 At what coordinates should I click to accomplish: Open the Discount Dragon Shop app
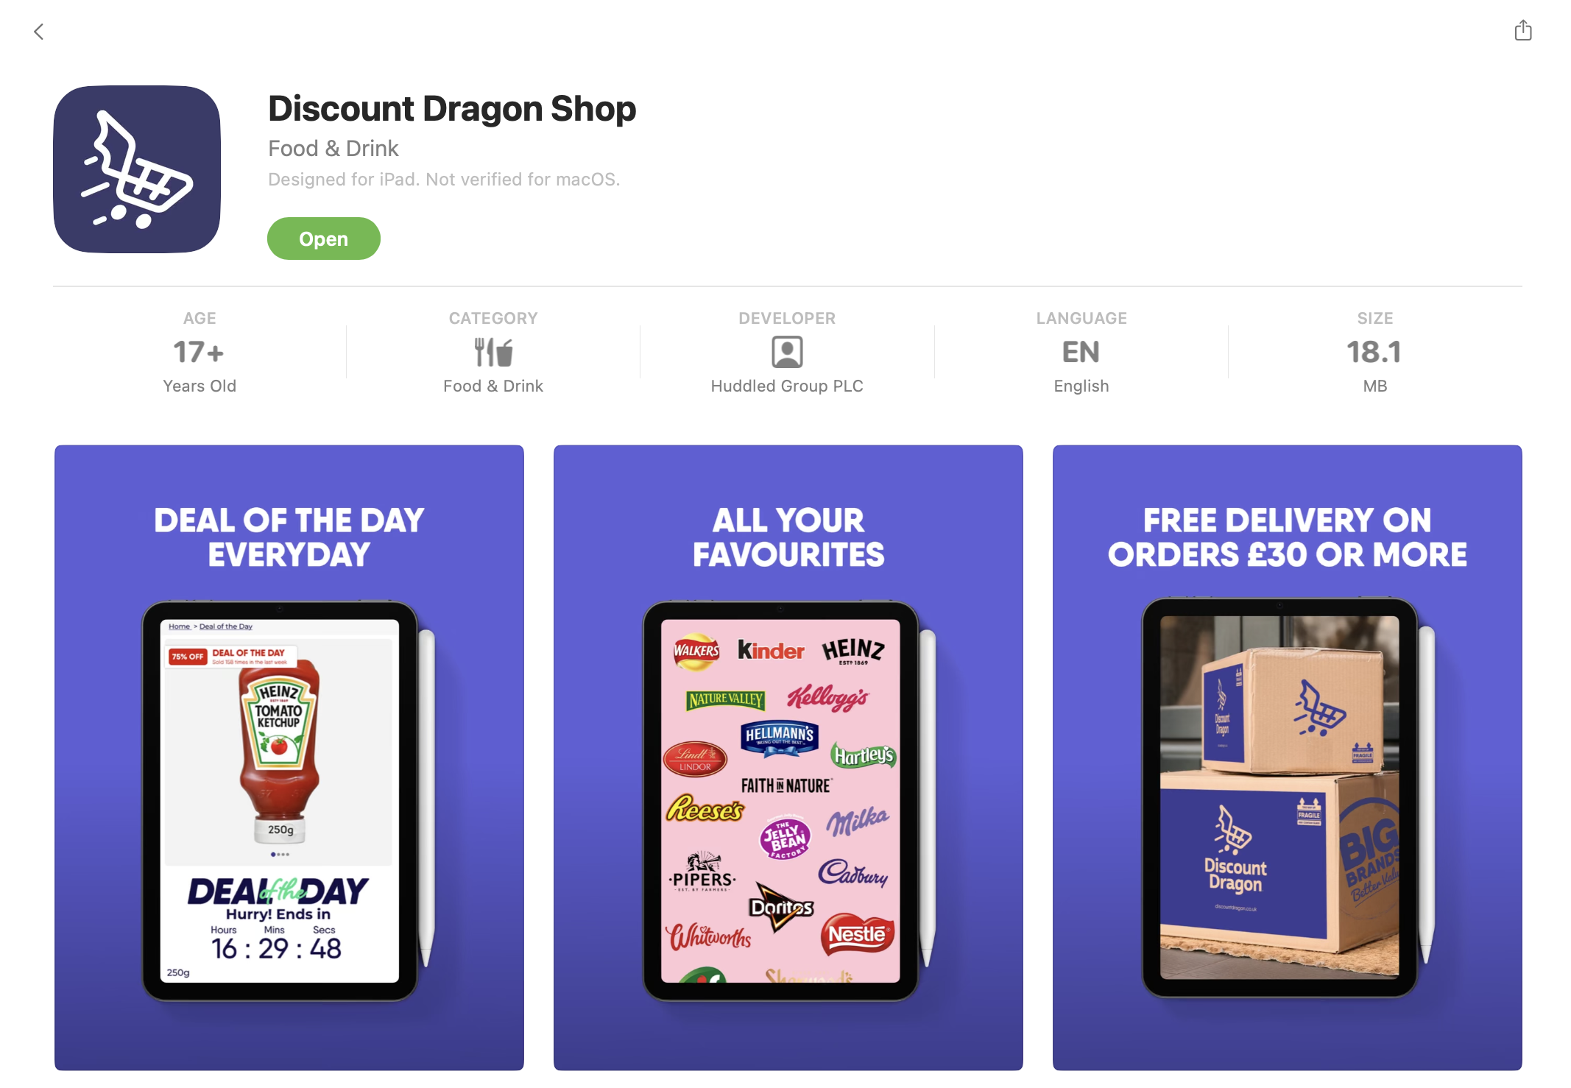324,239
